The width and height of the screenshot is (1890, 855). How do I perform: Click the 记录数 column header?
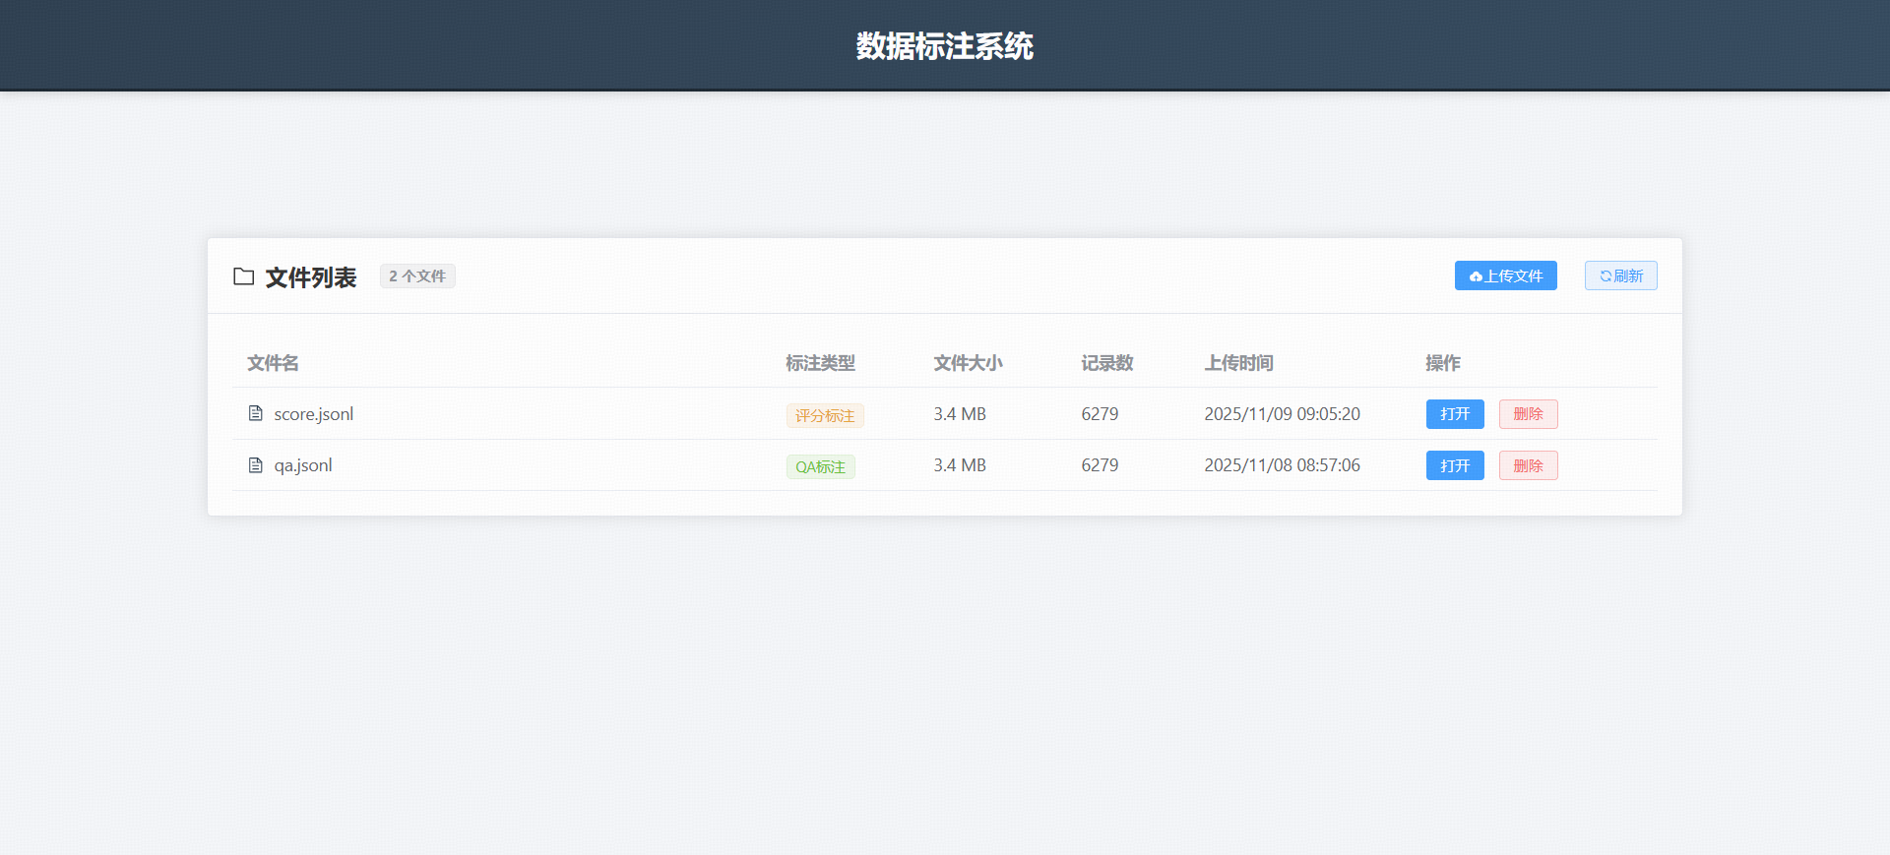[1107, 363]
